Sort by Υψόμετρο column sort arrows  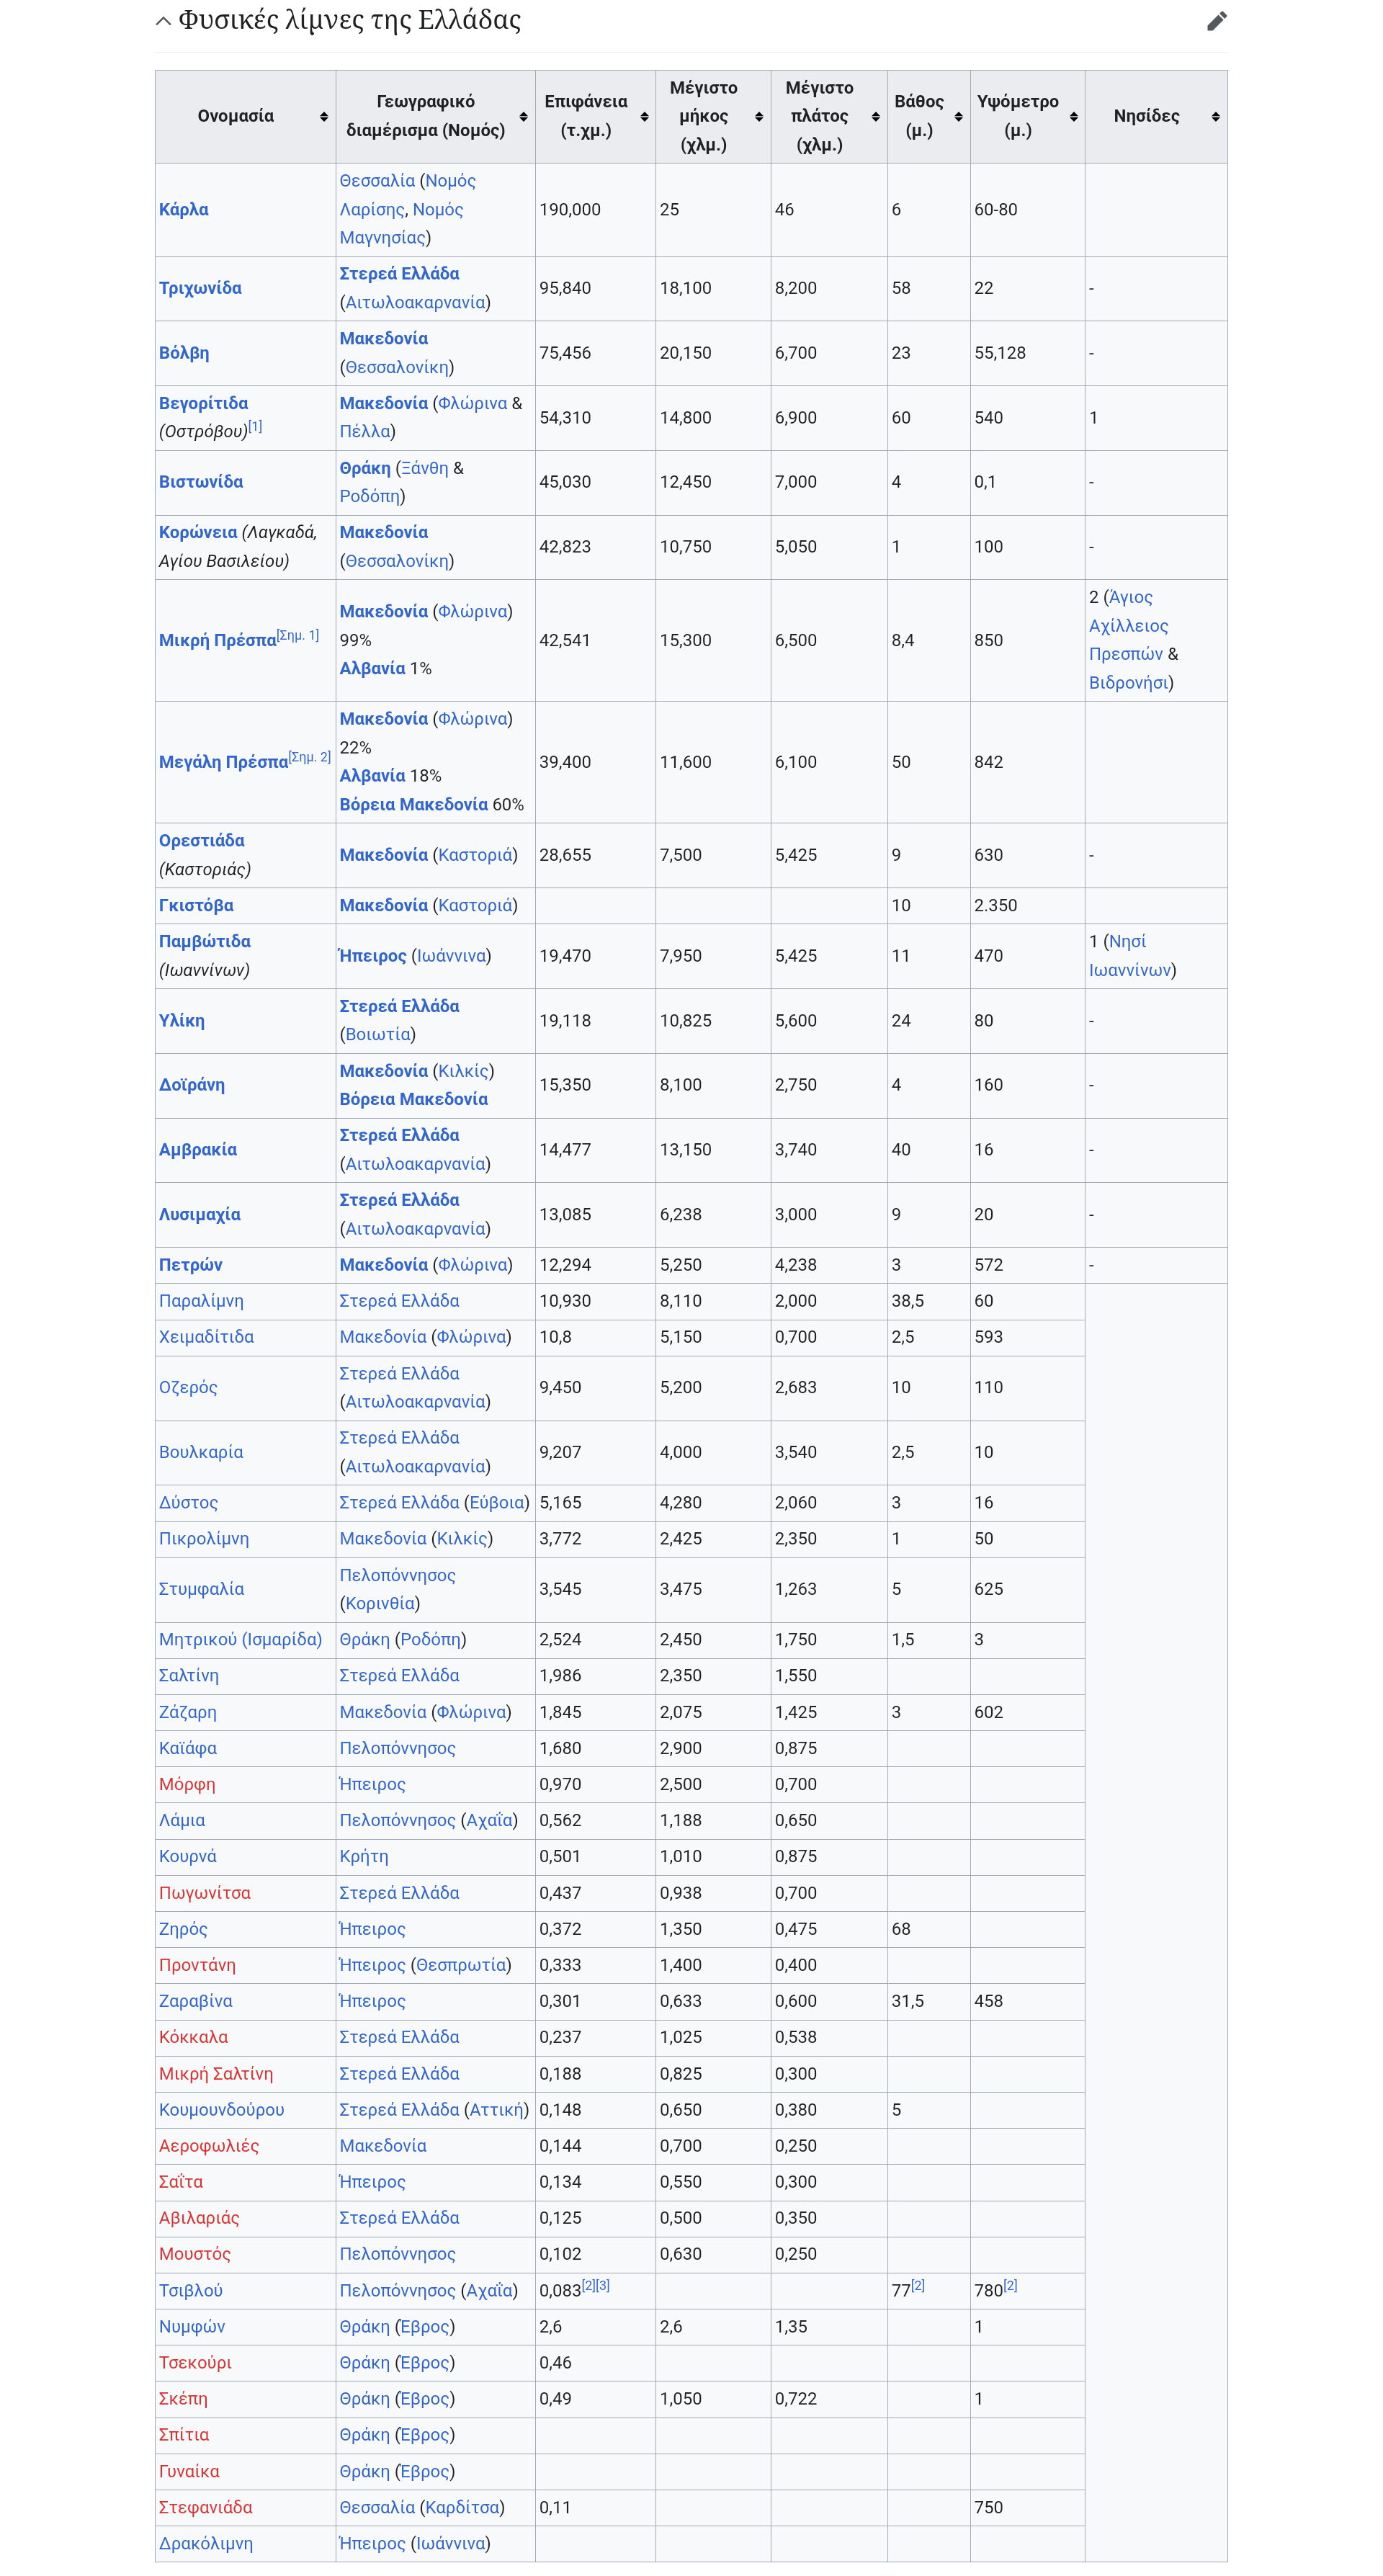(1073, 117)
